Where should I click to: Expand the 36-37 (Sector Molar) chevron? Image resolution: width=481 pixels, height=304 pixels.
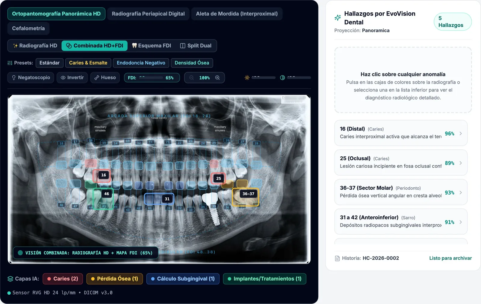(461, 193)
